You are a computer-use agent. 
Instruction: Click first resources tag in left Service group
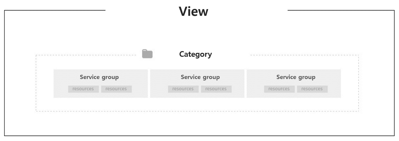pyautogui.click(x=83, y=89)
